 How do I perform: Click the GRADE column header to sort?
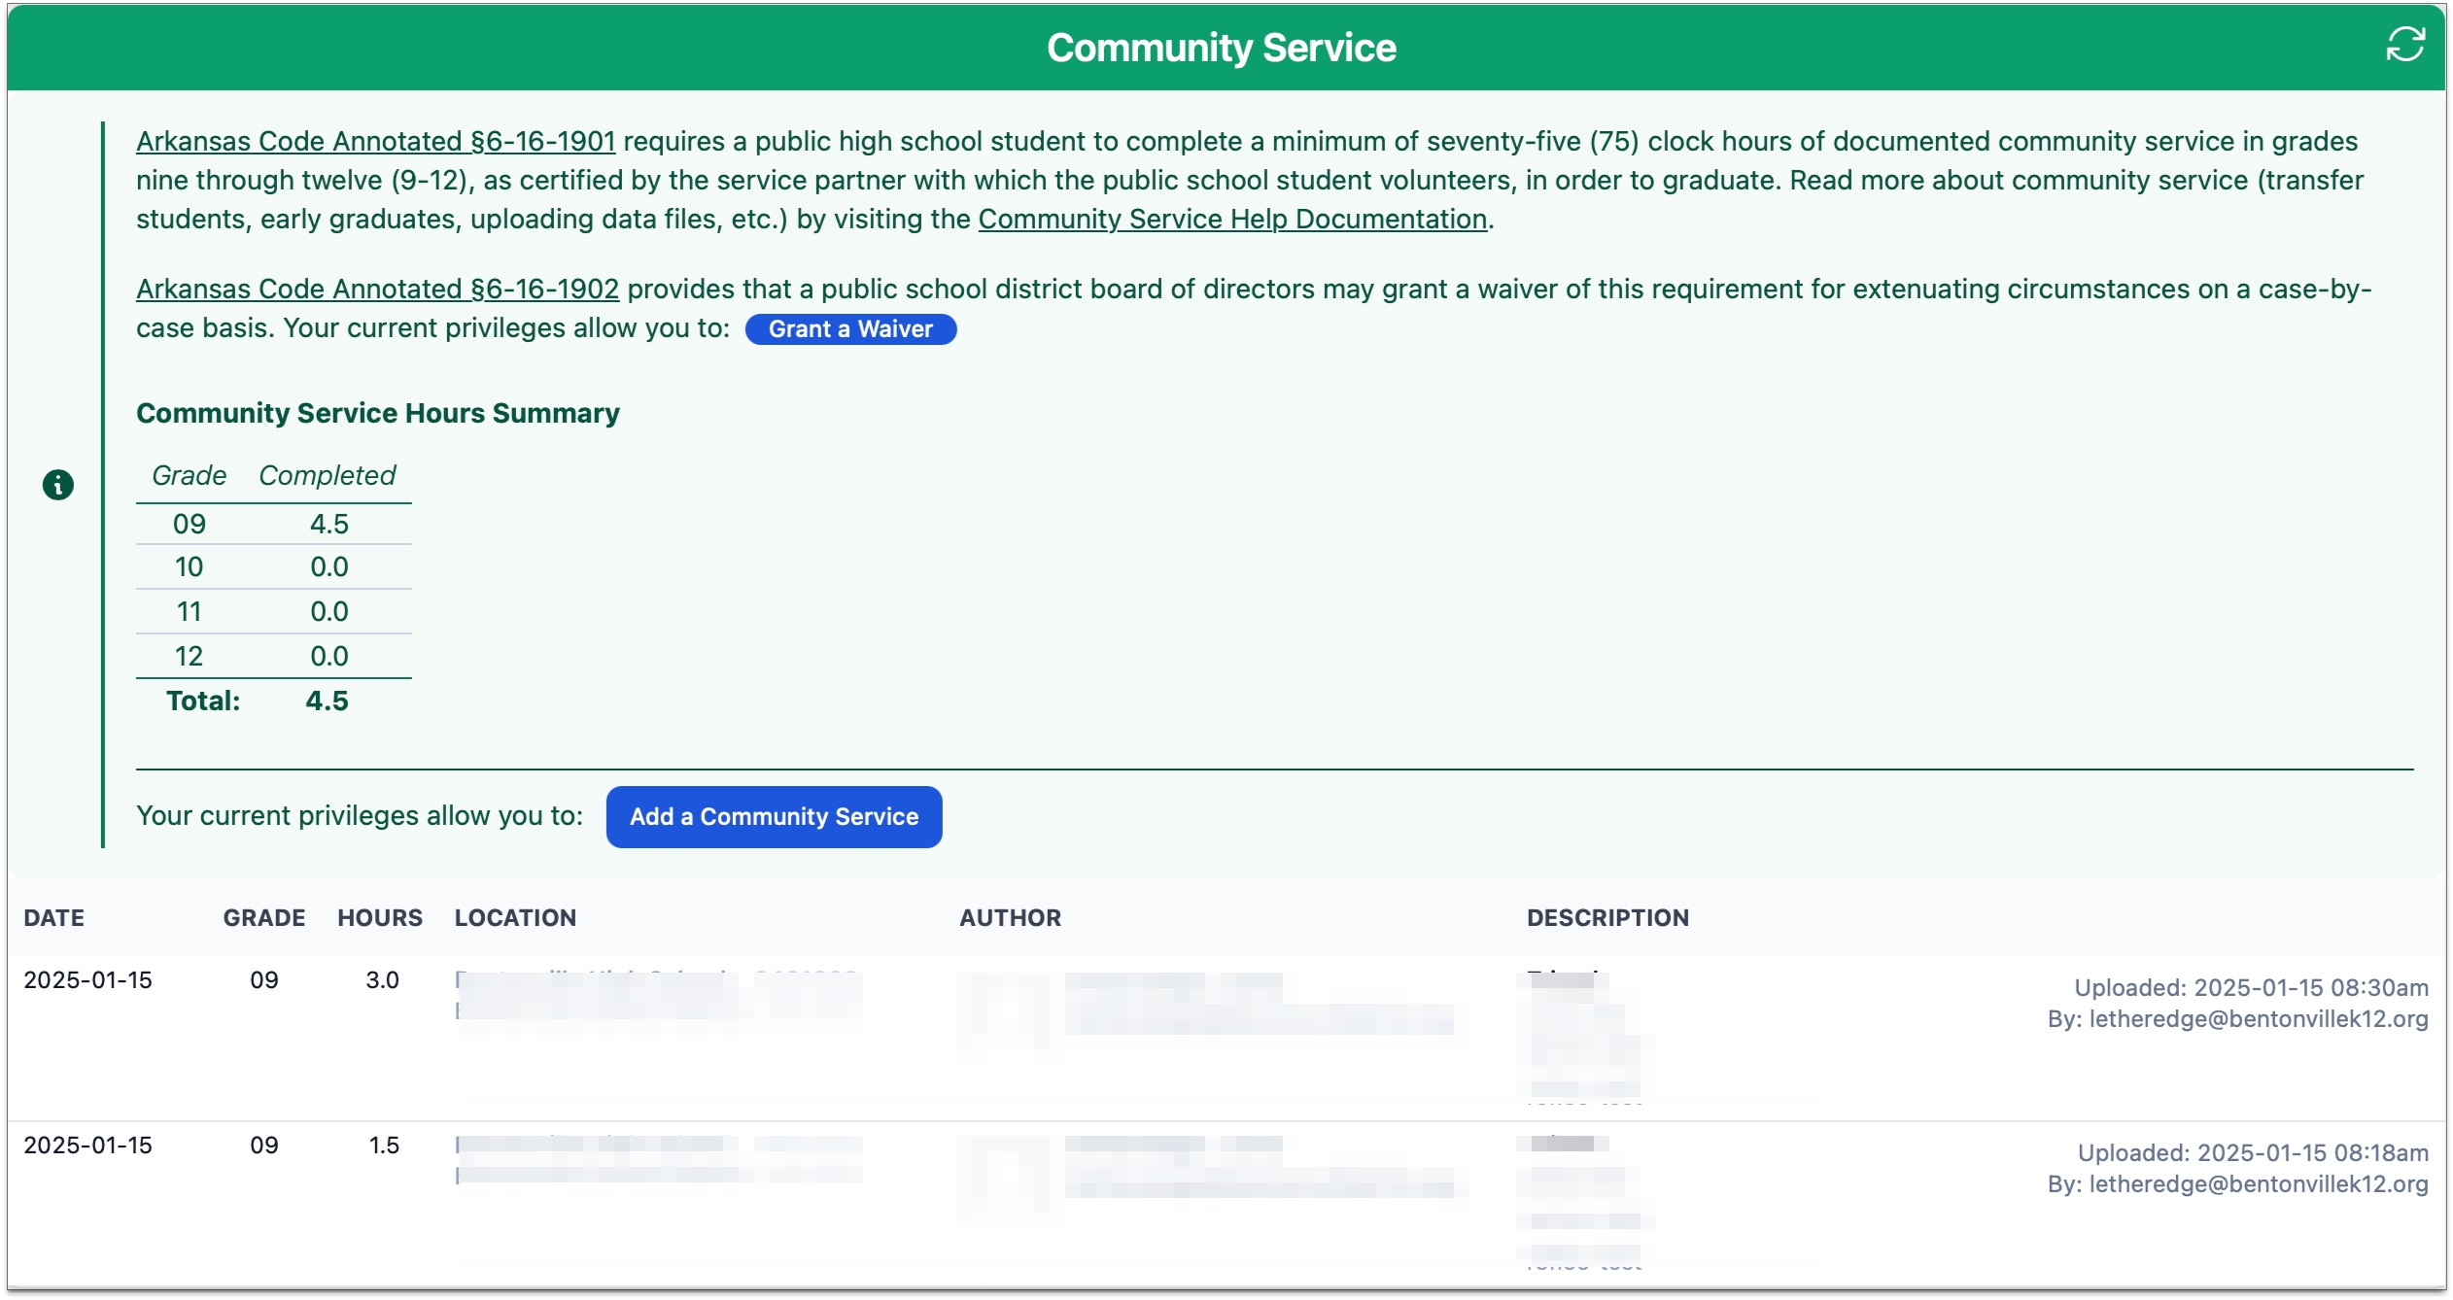click(262, 917)
